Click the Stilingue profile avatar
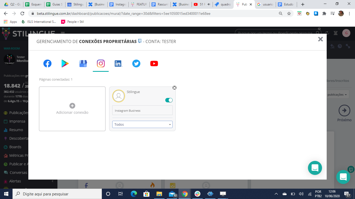 [x=119, y=96]
